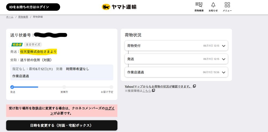Click 最短6月12日(木) arrival text
Screen dimensions: 268x132
41,69
